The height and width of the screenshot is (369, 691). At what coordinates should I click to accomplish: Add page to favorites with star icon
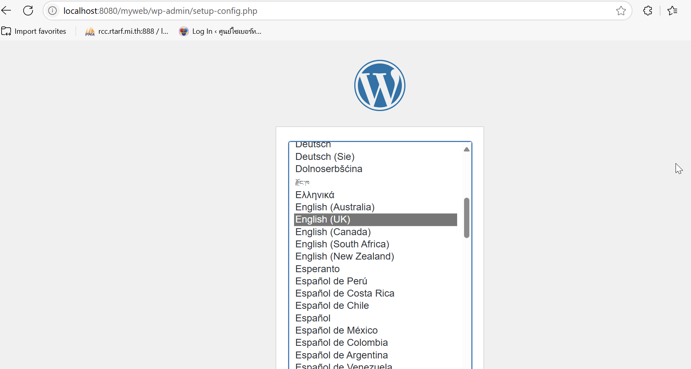621,11
